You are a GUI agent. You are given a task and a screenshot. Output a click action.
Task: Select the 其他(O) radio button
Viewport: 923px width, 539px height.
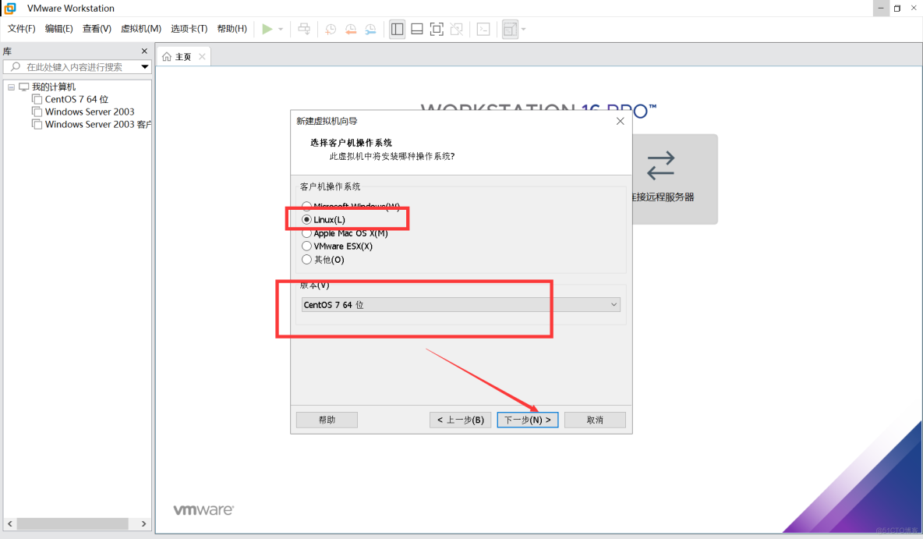[306, 259]
